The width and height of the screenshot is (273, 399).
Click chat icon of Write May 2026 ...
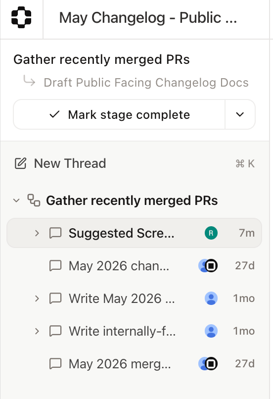tap(55, 298)
